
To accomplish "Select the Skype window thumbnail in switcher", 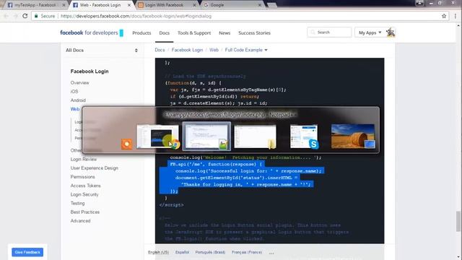I will coord(304,136).
